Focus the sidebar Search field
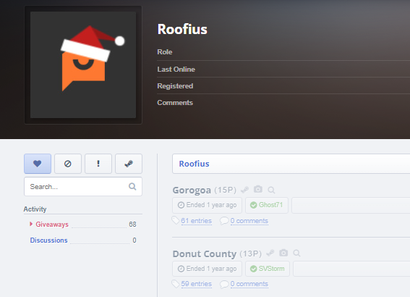This screenshot has width=410, height=297. pyautogui.click(x=83, y=186)
